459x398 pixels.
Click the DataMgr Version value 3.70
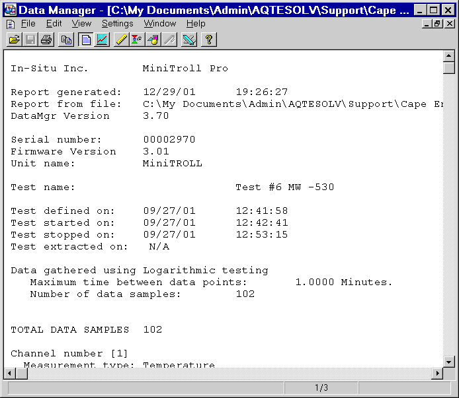(x=155, y=116)
